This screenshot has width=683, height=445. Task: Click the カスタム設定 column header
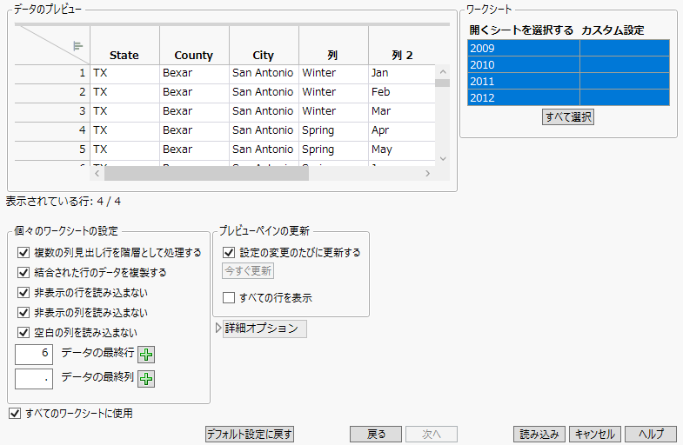[x=613, y=30]
